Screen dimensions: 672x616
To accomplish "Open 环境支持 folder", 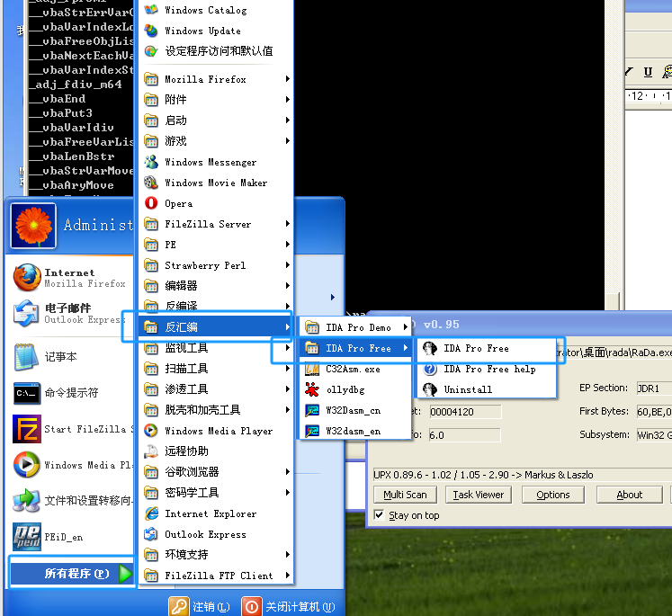I will pyautogui.click(x=216, y=555).
